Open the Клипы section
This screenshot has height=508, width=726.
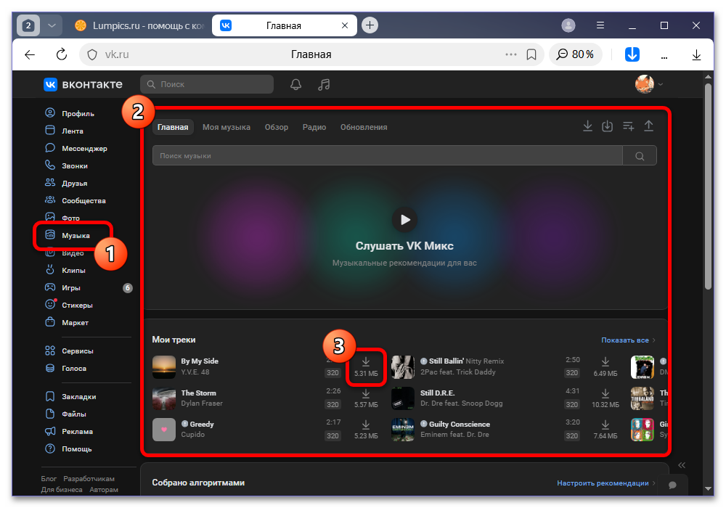click(x=65, y=270)
